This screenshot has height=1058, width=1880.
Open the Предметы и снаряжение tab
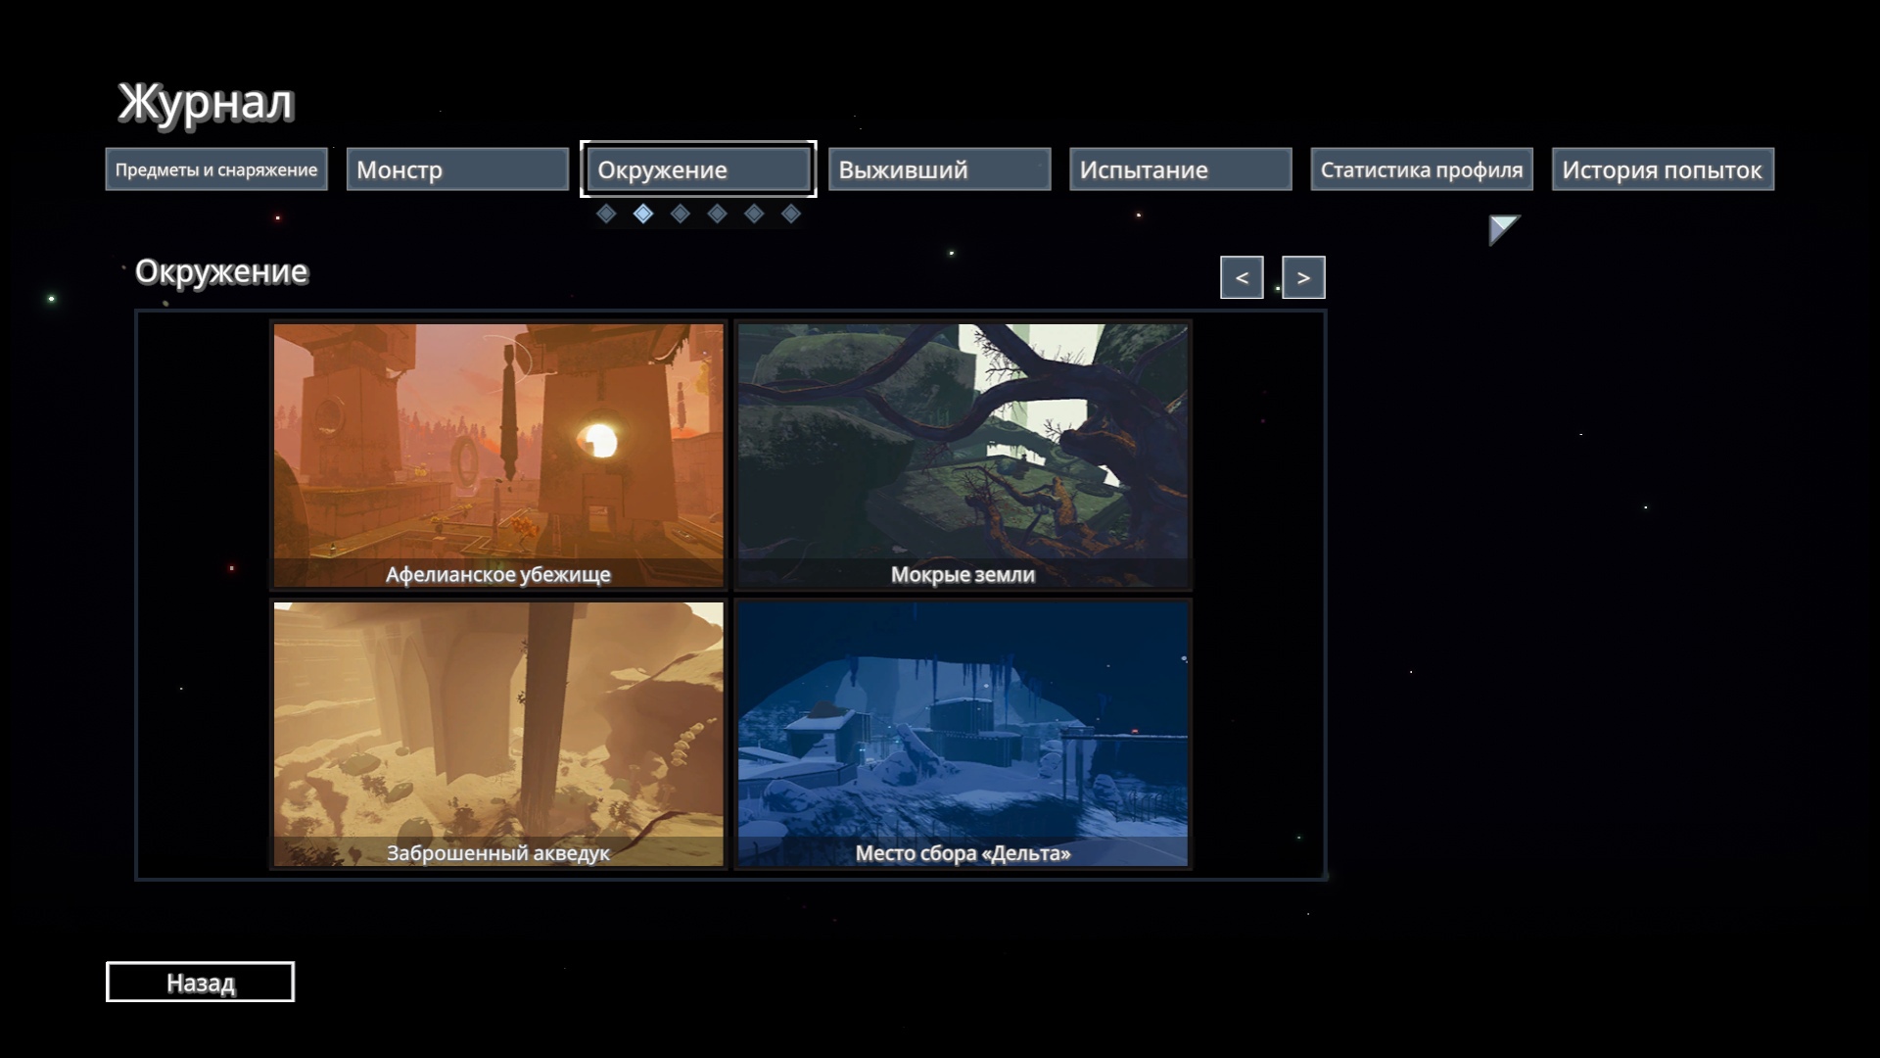[x=216, y=169]
